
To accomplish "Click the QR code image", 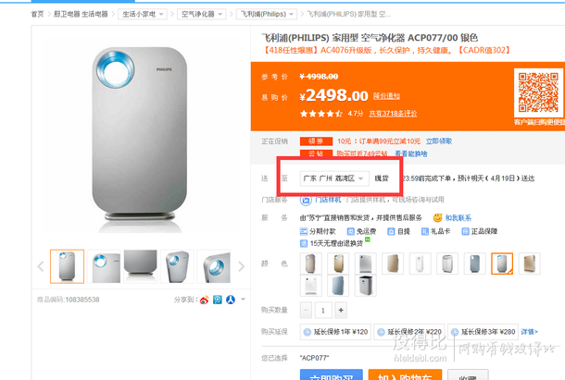I will pos(539,92).
